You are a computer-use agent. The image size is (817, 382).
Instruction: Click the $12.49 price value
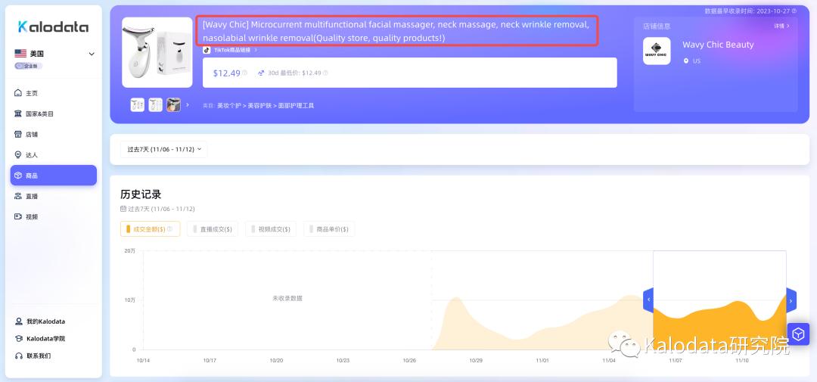(227, 73)
